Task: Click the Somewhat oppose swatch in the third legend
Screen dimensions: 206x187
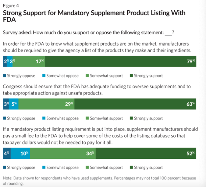Action: 44,167
